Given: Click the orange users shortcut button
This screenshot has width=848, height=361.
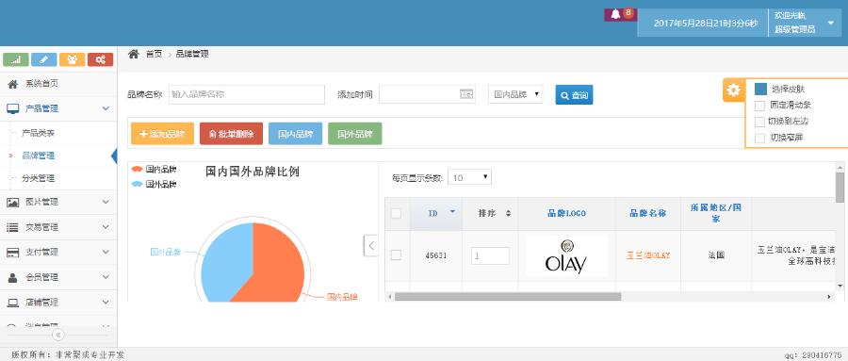Looking at the screenshot, I should coord(72,59).
